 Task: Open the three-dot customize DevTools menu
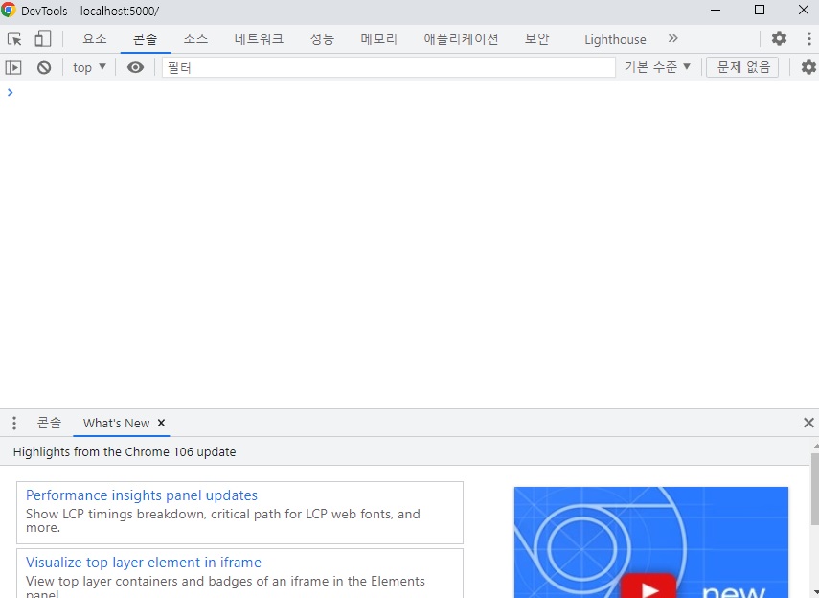808,38
